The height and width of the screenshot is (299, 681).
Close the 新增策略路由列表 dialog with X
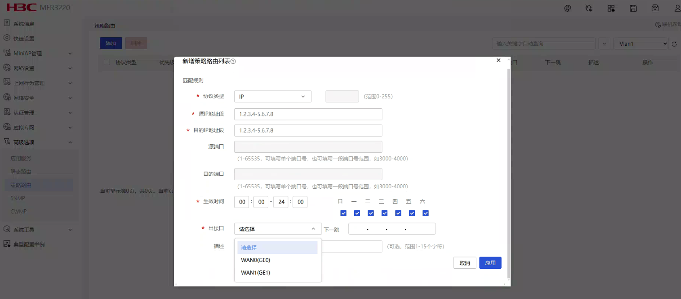(498, 60)
